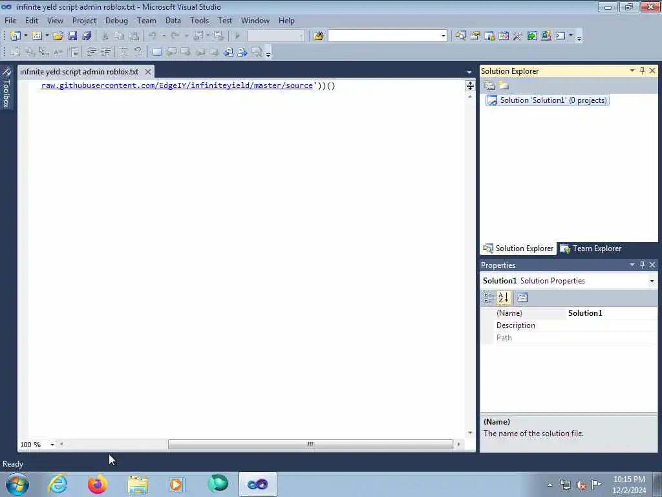
Task: Open the Find combo box dropdown arrow
Action: click(443, 36)
